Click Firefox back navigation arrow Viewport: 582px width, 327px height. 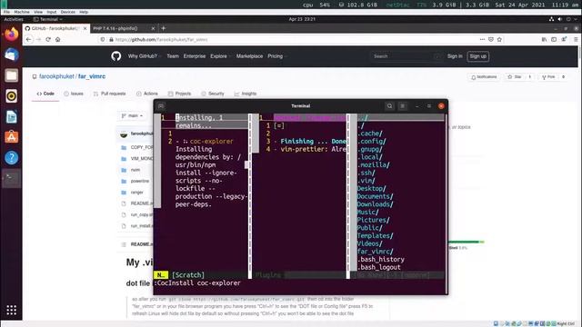click(29, 39)
